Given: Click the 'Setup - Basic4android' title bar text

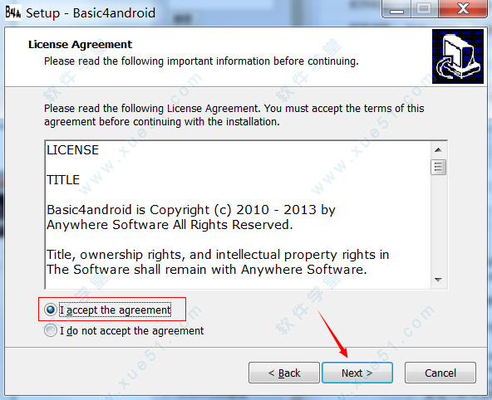Looking at the screenshot, I should click(91, 13).
